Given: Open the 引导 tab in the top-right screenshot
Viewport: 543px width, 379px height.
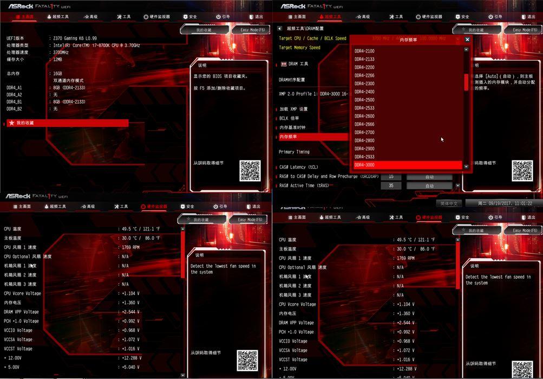Looking at the screenshot, I should coord(495,17).
